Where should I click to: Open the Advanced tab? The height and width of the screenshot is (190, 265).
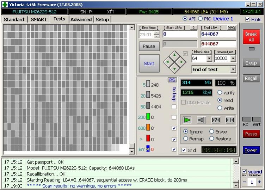click(x=81, y=19)
